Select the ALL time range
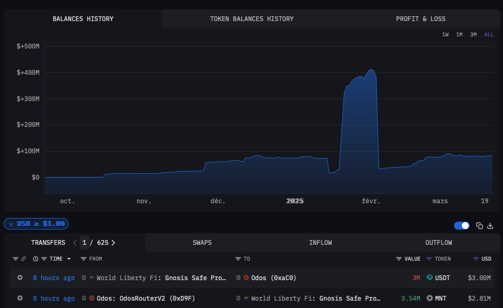503x308 pixels. (x=489, y=35)
